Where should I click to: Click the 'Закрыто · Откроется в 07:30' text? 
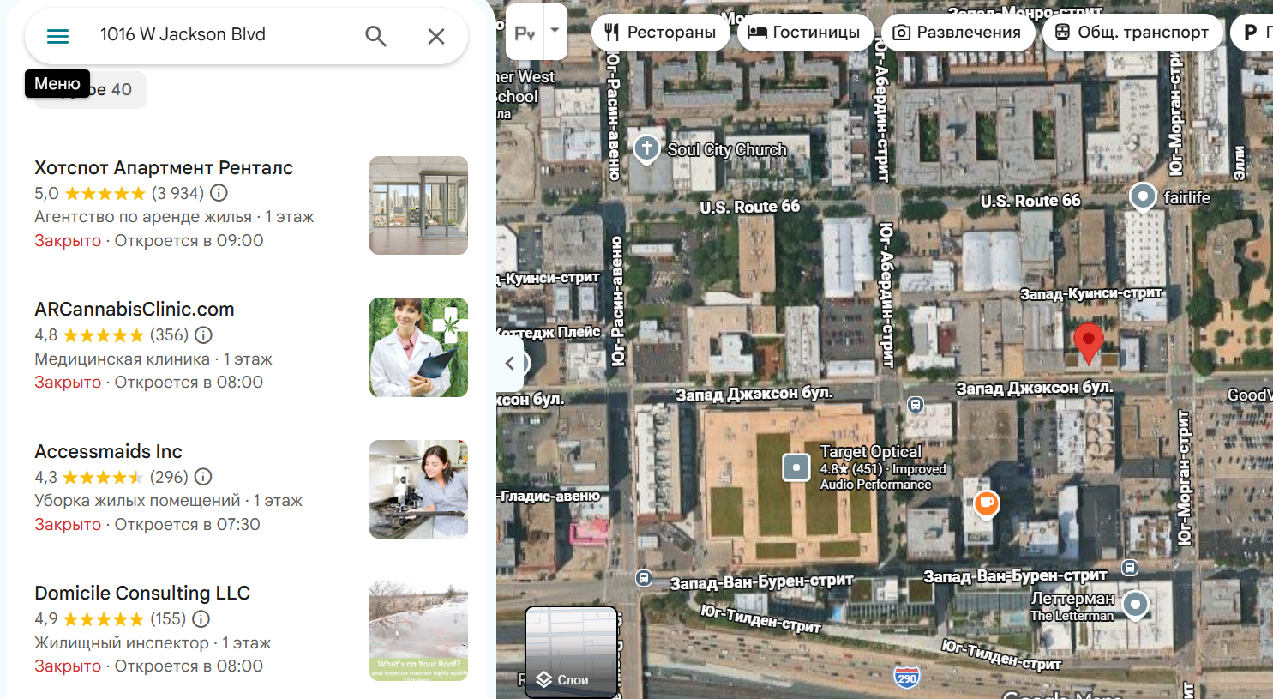pos(147,524)
